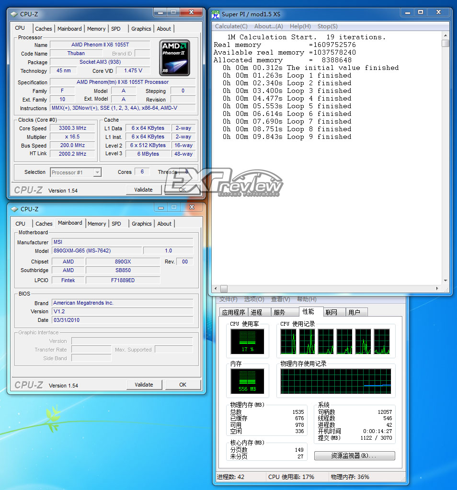Switch to CPU tab in lower CPU-Z window
The width and height of the screenshot is (457, 490).
point(20,224)
